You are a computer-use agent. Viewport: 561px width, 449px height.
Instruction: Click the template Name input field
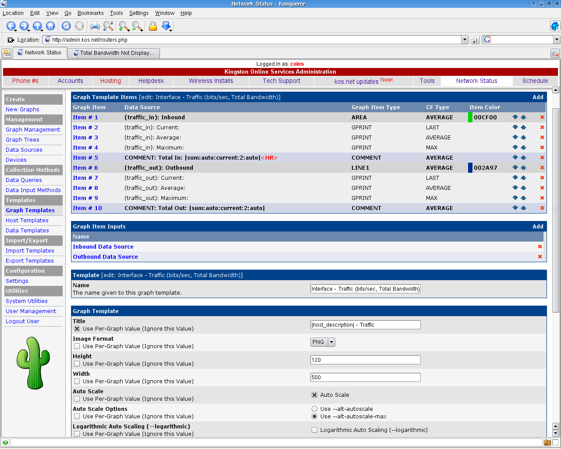366,289
